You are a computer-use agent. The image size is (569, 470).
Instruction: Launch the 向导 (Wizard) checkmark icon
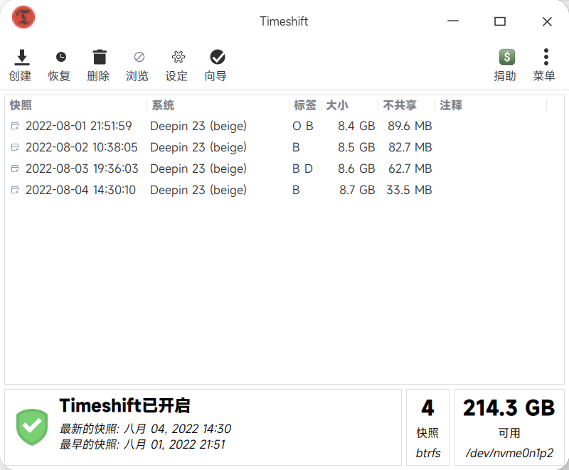point(218,57)
